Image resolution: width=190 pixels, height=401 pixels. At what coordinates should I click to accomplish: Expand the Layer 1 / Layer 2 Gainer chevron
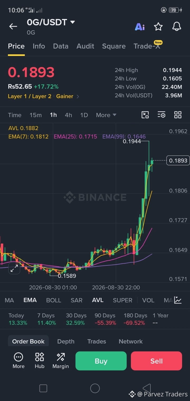[x=78, y=97]
